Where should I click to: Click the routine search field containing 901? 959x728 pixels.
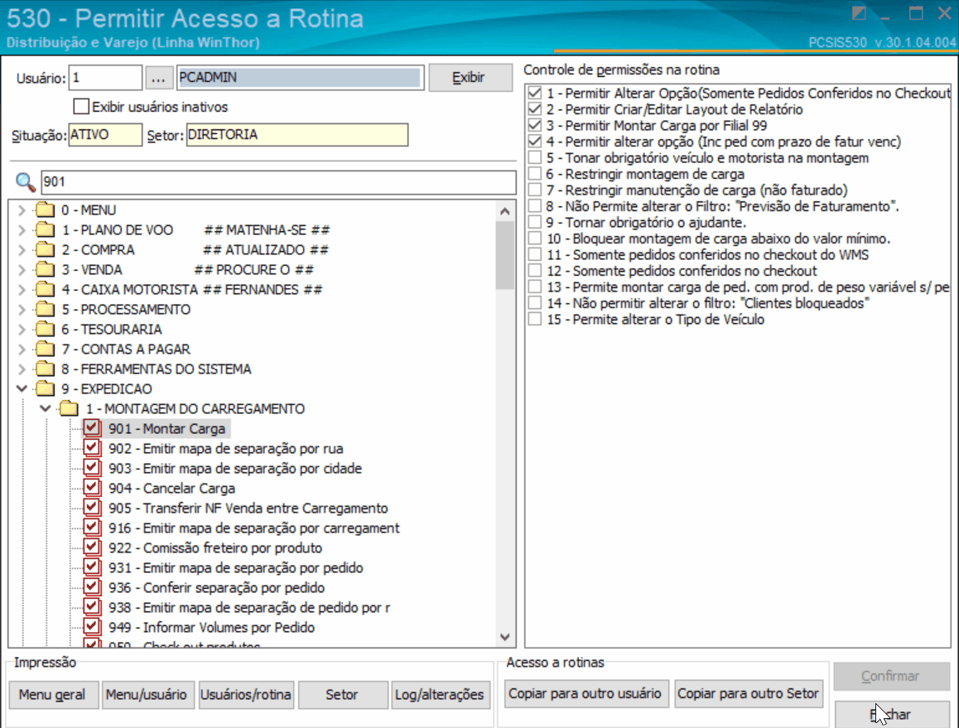pyautogui.click(x=278, y=181)
